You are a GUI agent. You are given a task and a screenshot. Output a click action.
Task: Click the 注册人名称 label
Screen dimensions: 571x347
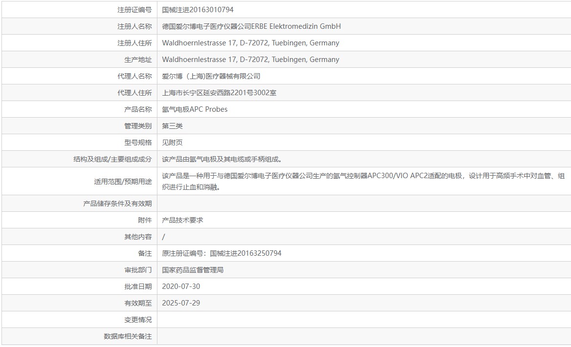(134, 26)
